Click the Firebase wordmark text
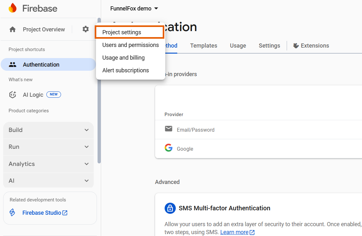362x236 pixels. (x=40, y=9)
